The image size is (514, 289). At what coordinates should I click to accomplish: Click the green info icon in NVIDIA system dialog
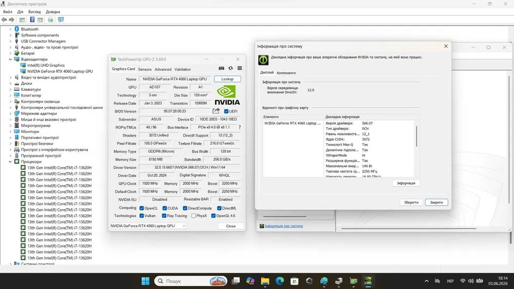point(264,60)
